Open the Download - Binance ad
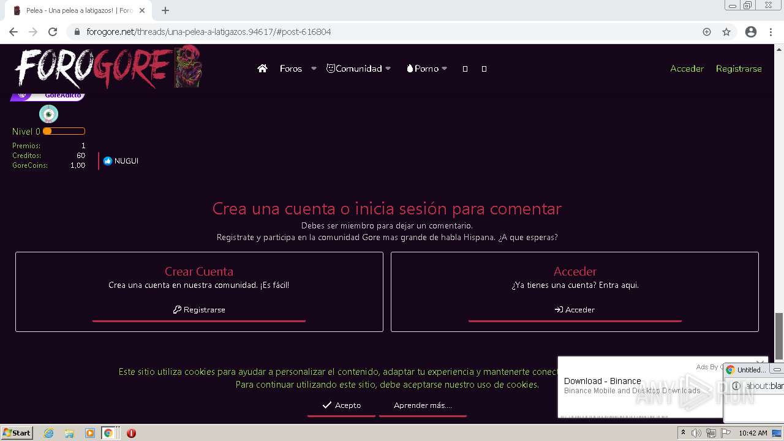Viewport: 784px width, 441px height. [603, 381]
